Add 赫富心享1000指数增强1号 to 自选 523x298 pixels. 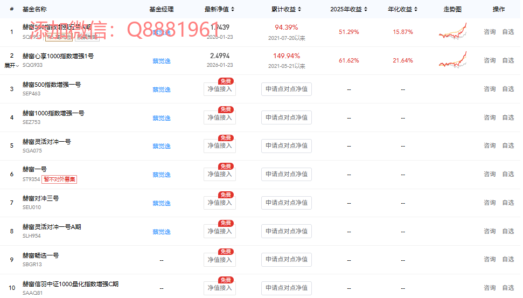pyautogui.click(x=508, y=60)
